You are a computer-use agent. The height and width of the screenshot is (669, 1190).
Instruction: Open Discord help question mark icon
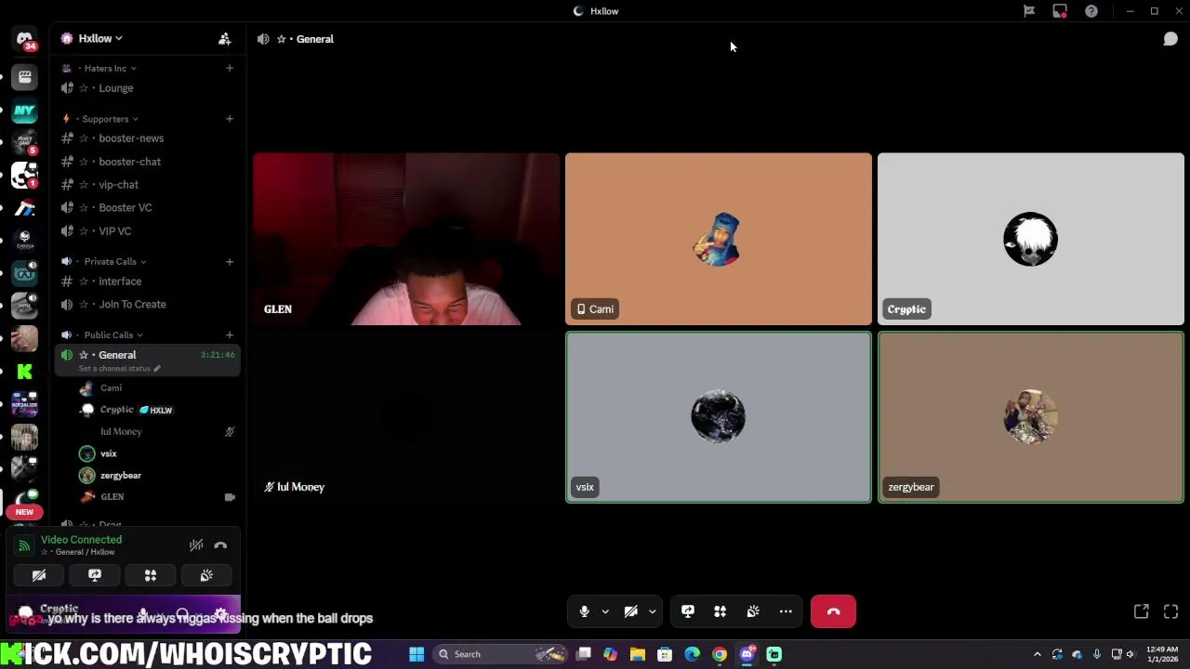pyautogui.click(x=1091, y=11)
